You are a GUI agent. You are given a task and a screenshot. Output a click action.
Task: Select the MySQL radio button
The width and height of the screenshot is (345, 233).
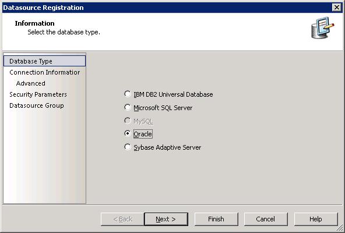click(x=128, y=121)
